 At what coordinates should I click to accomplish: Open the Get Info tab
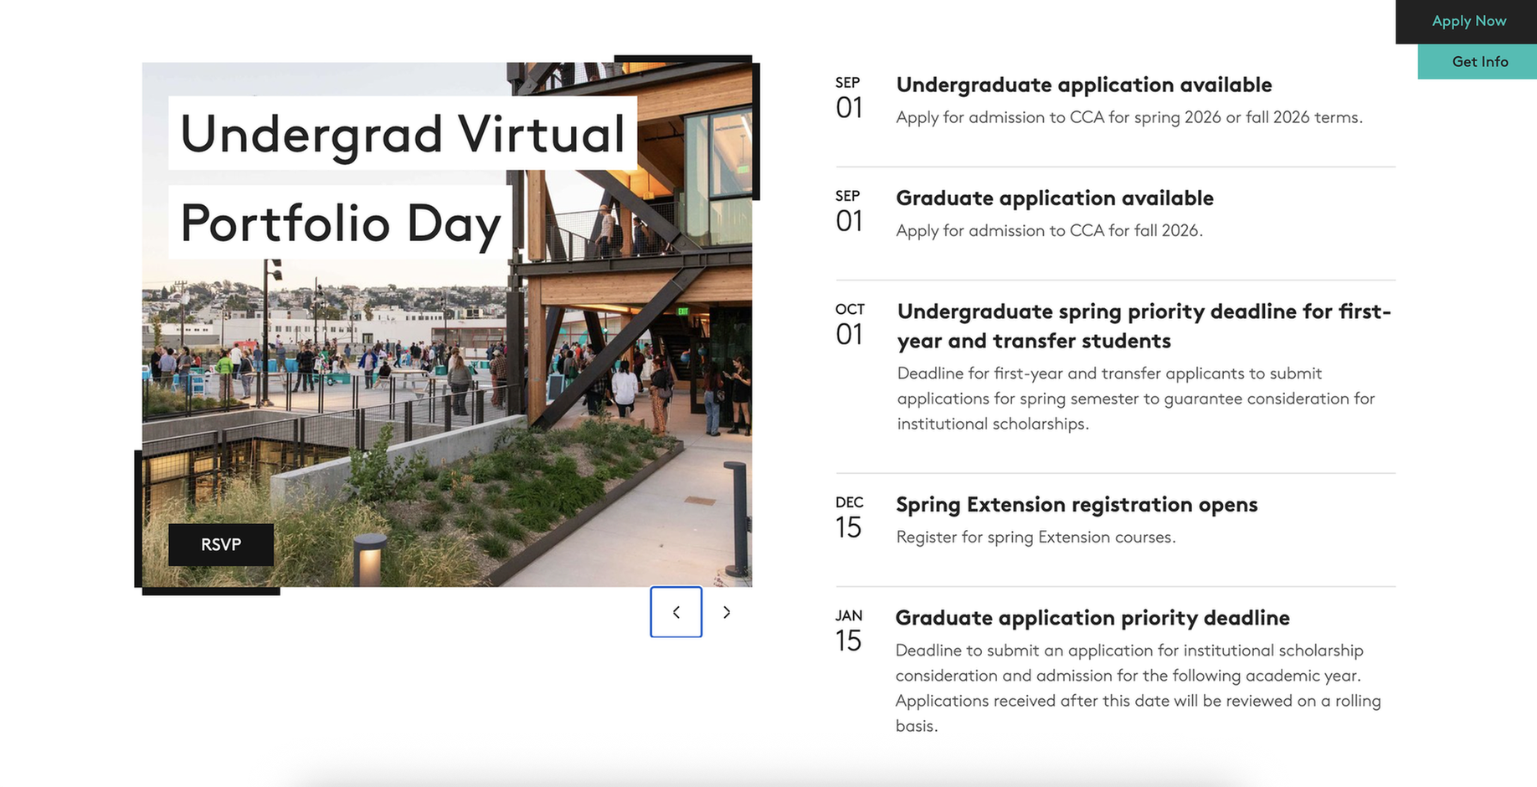tap(1479, 62)
